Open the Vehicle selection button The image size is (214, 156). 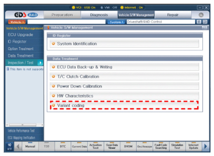17,22
